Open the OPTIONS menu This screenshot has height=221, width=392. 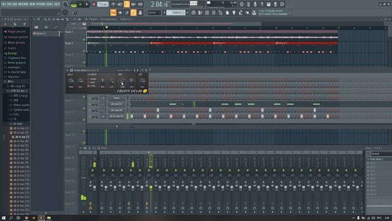click(41, 4)
